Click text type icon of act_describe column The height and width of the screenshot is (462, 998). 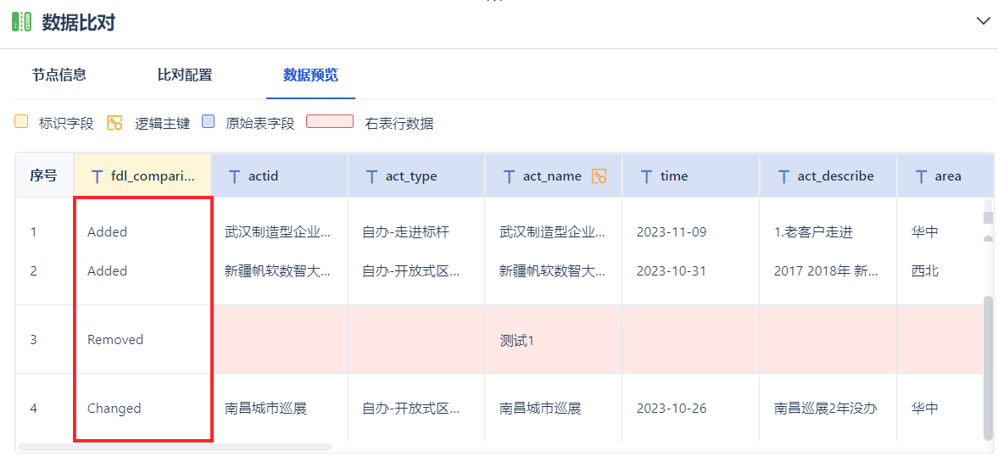click(x=783, y=176)
